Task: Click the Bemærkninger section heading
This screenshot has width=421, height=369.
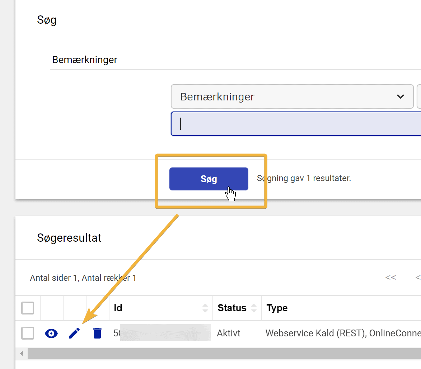Action: pos(85,60)
